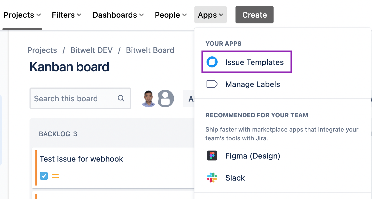Click the medium priority icon on the webhook issue
372x199 pixels.
55,176
